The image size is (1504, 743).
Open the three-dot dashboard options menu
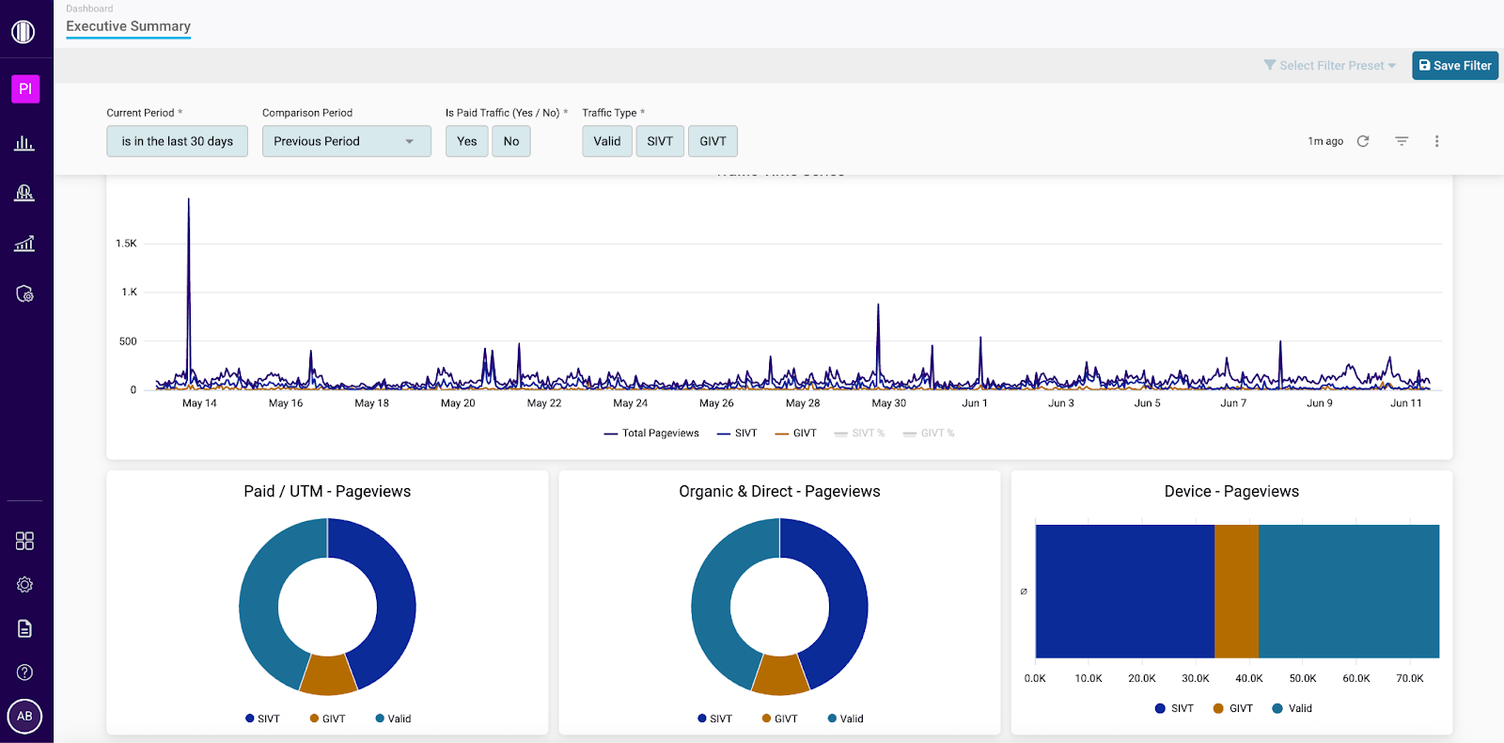1436,141
